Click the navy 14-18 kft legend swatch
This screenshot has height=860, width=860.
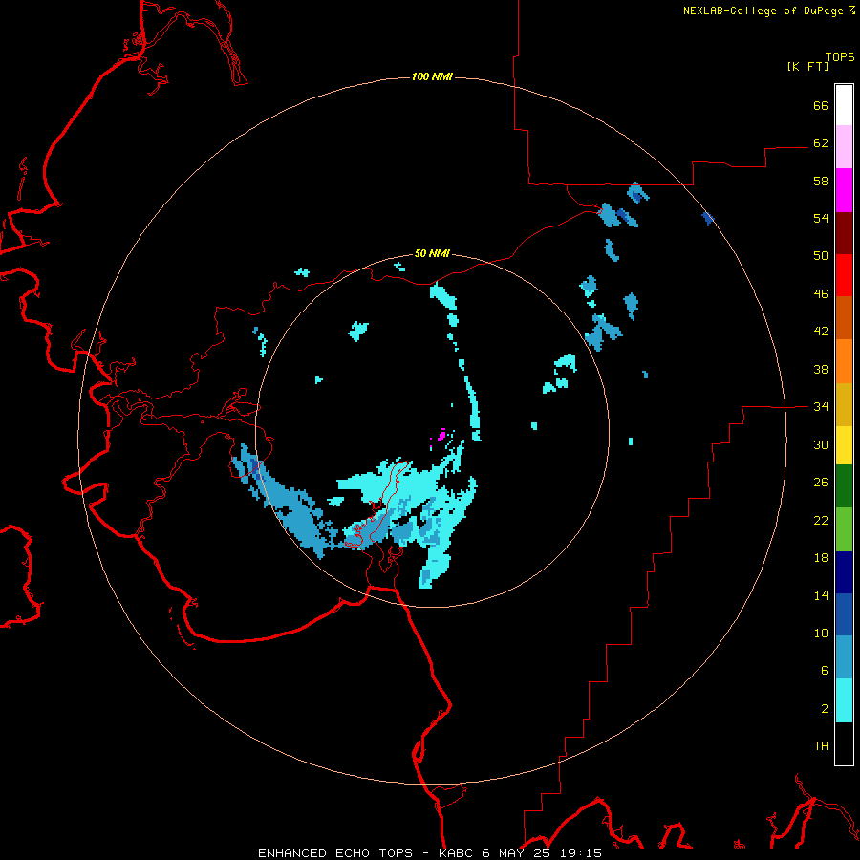[844, 572]
